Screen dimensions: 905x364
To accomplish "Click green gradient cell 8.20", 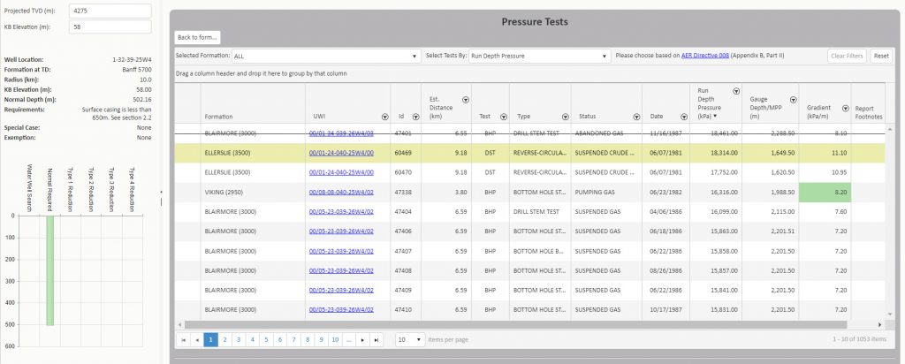I will coord(825,192).
